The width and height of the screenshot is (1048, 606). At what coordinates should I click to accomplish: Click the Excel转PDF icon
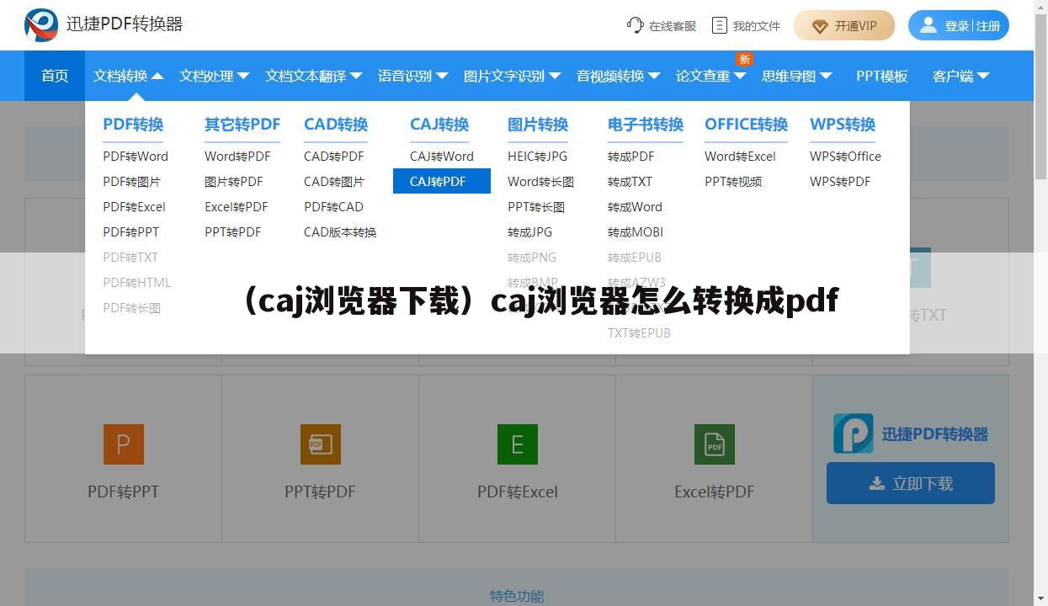tap(715, 444)
